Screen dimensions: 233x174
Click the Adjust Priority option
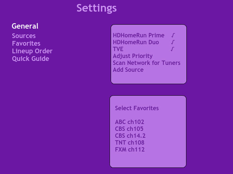coord(133,56)
